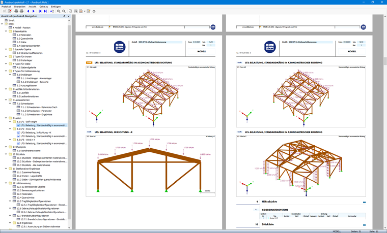This screenshot has height=233, width=387.
Task: Click the LF5 wind load 3D model graphic
Action: [301, 165]
